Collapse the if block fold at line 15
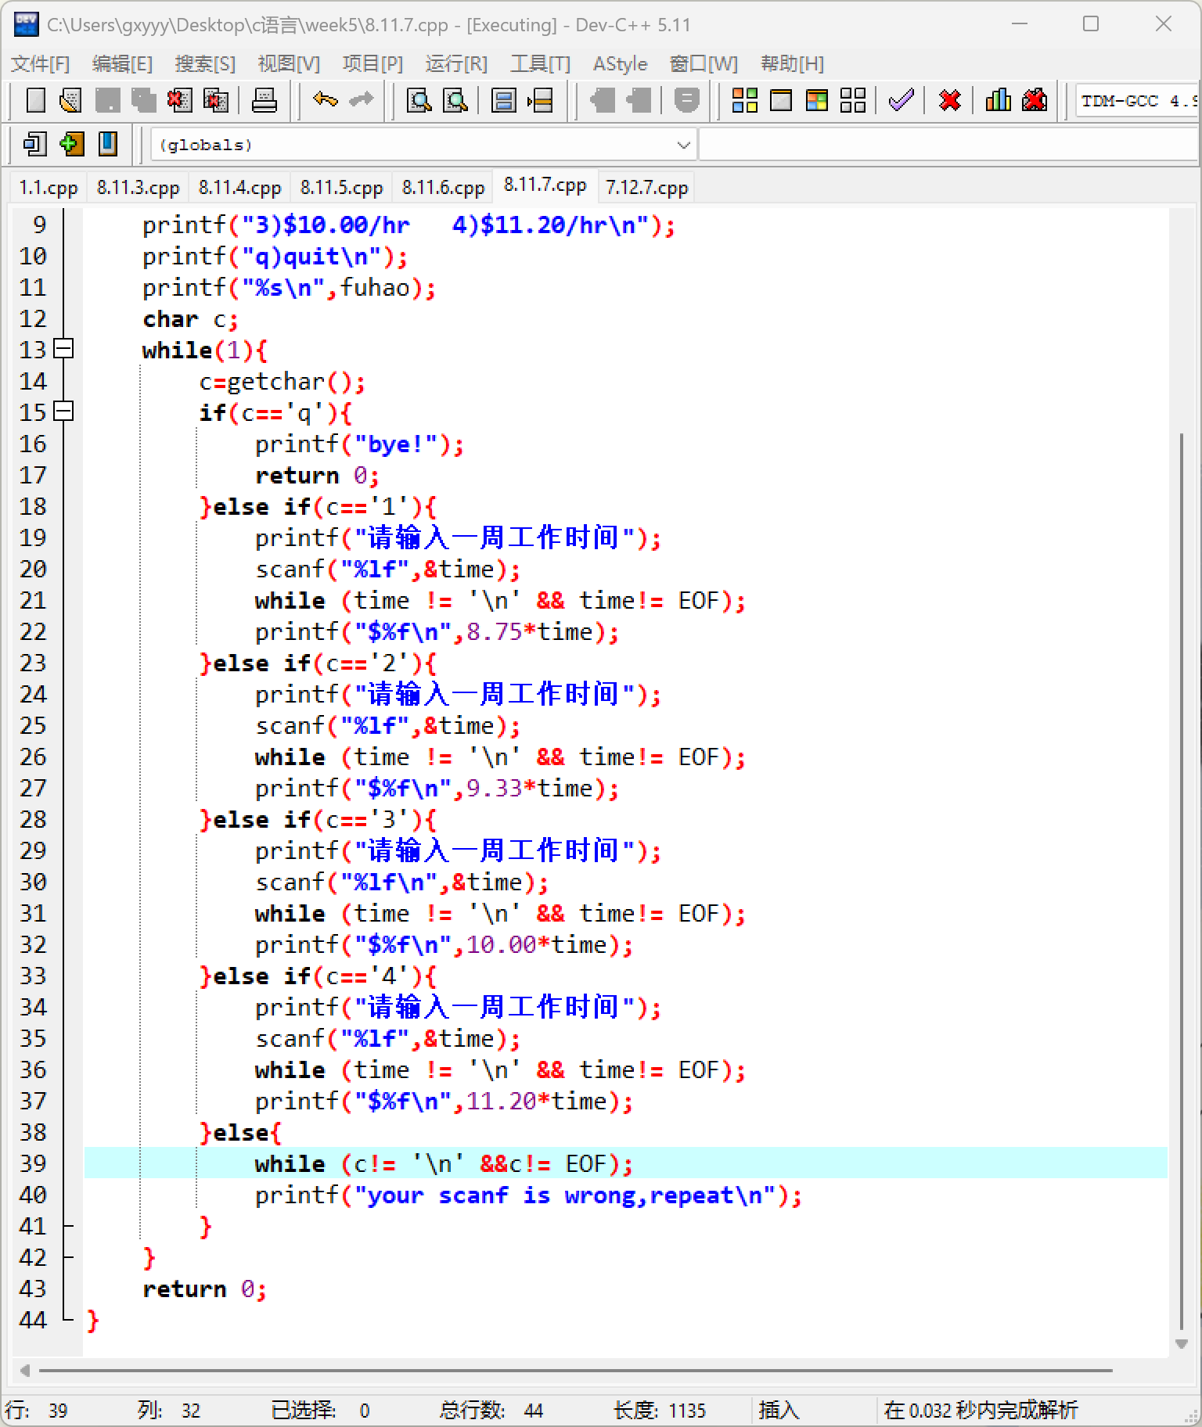The height and width of the screenshot is (1427, 1202). 64,412
